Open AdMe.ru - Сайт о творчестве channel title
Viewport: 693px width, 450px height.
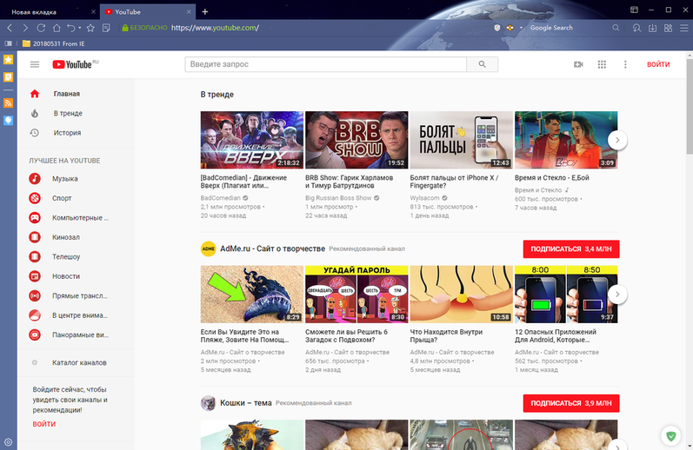272,248
